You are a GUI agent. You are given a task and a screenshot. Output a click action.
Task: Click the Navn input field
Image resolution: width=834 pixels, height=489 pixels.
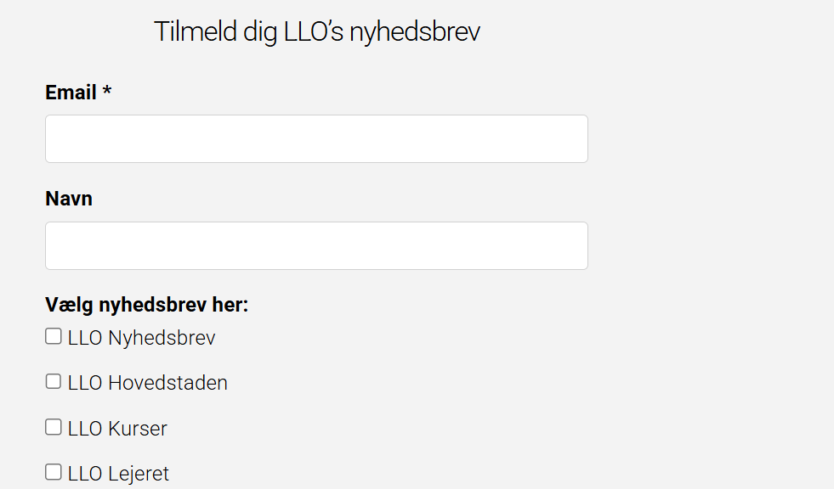(x=316, y=245)
